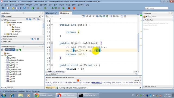Open the Actions dropdown in Log panel

coord(138,80)
